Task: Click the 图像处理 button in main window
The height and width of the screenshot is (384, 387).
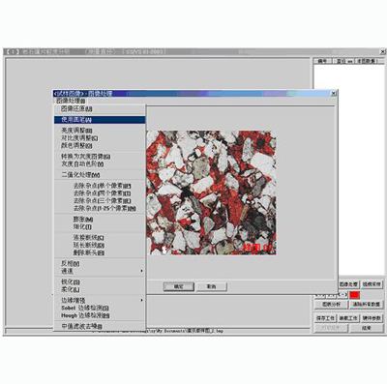Action: pyautogui.click(x=348, y=284)
